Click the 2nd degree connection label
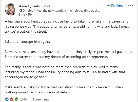This screenshot has width=138, height=102. pyautogui.click(x=47, y=6)
